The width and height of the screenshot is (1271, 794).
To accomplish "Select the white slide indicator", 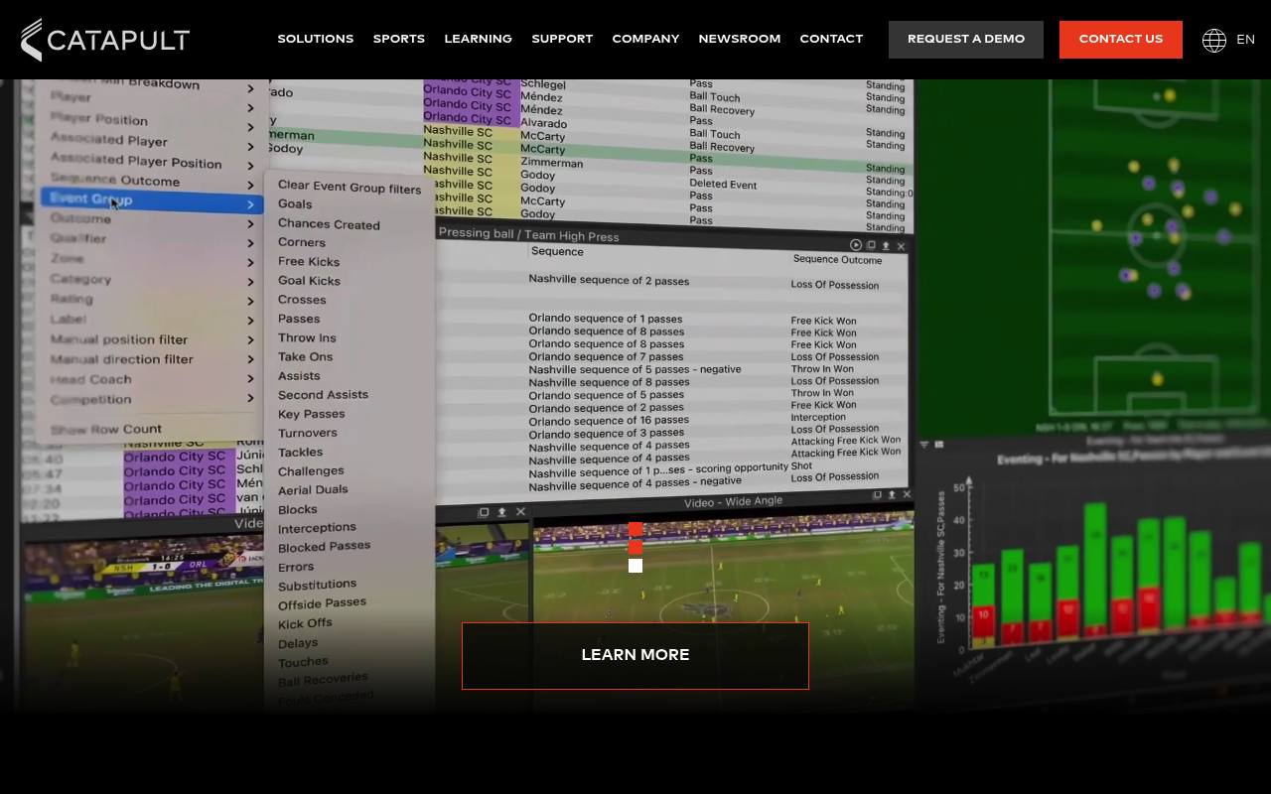I will pos(635,566).
